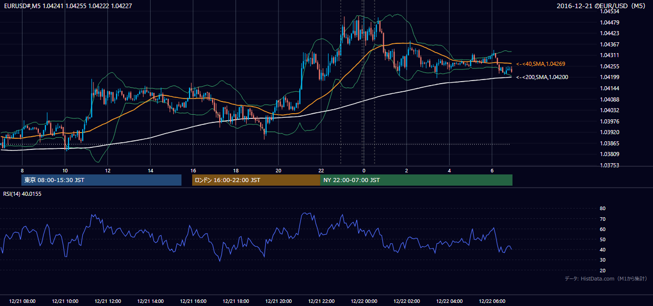This screenshot has height=306, width=653.
Task: Click hour tick 4 under the price chart
Action: click(x=449, y=170)
